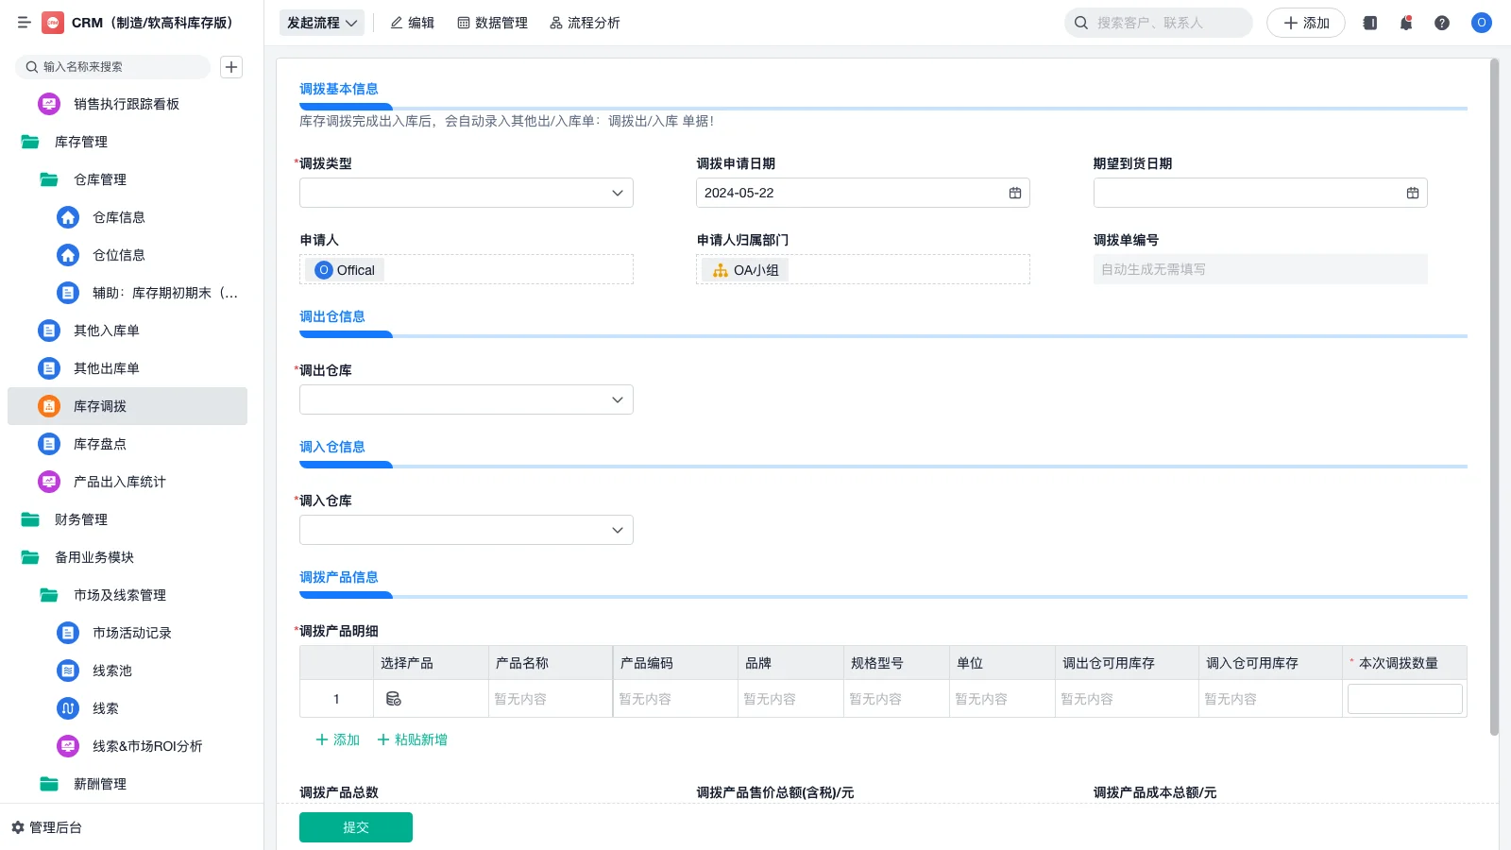Select 数据管理 in the top toolbar
Screen dimensions: 1511x850
[x=492, y=23]
